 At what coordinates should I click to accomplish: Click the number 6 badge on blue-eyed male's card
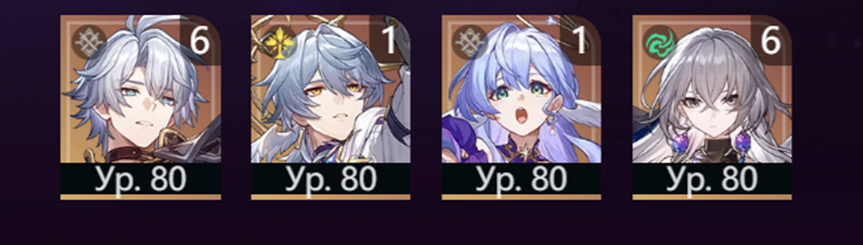[200, 40]
